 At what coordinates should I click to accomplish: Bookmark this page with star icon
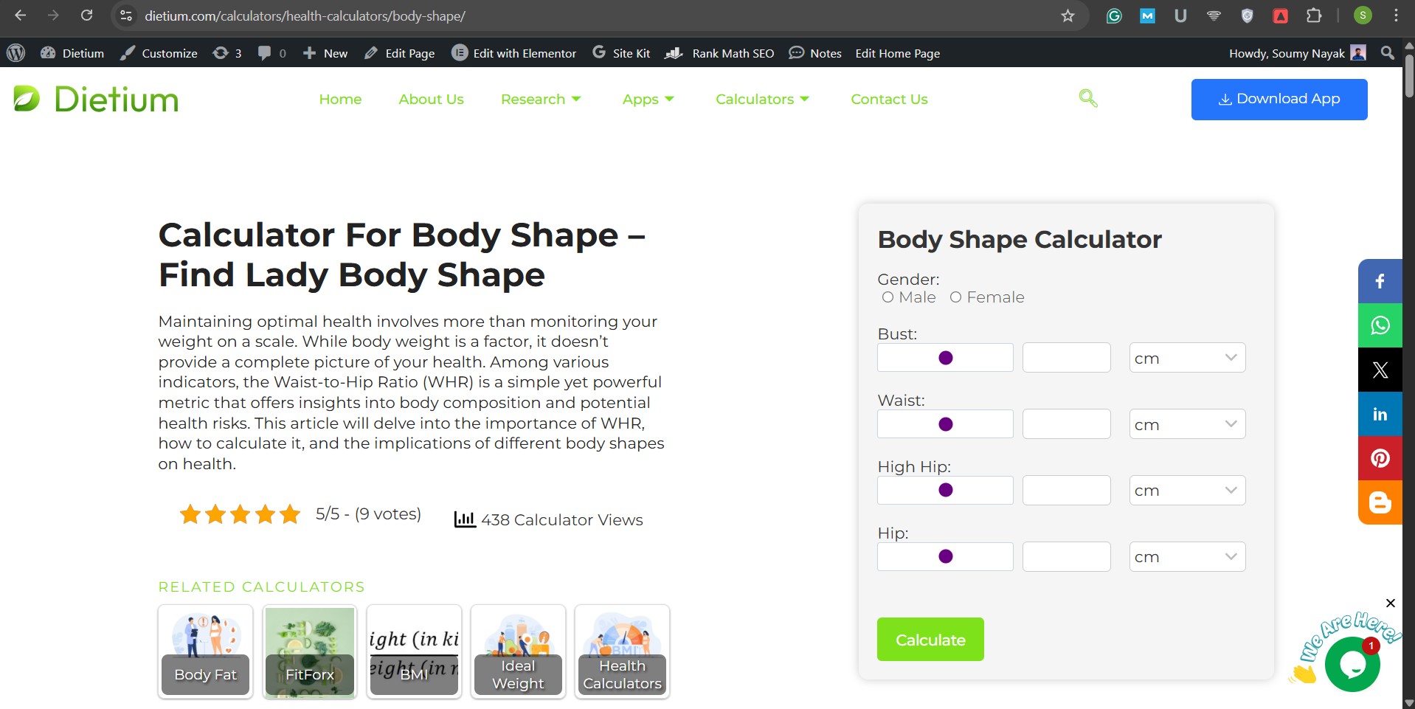coord(1068,15)
